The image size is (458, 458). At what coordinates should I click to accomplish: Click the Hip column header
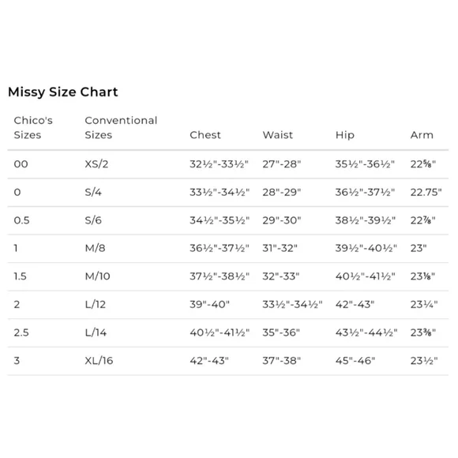344,135
